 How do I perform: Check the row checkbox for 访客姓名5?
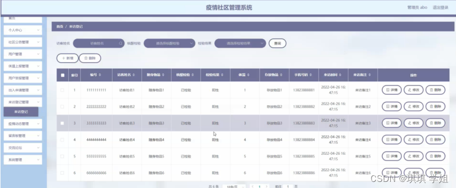click(62, 156)
